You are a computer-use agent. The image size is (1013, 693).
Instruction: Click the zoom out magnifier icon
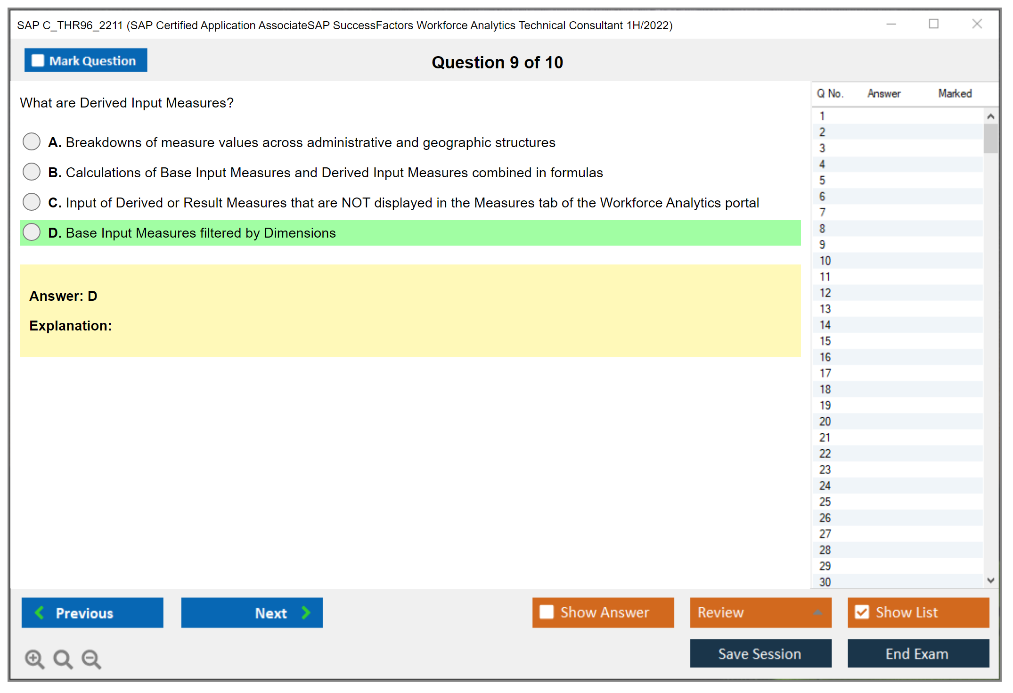(x=91, y=659)
